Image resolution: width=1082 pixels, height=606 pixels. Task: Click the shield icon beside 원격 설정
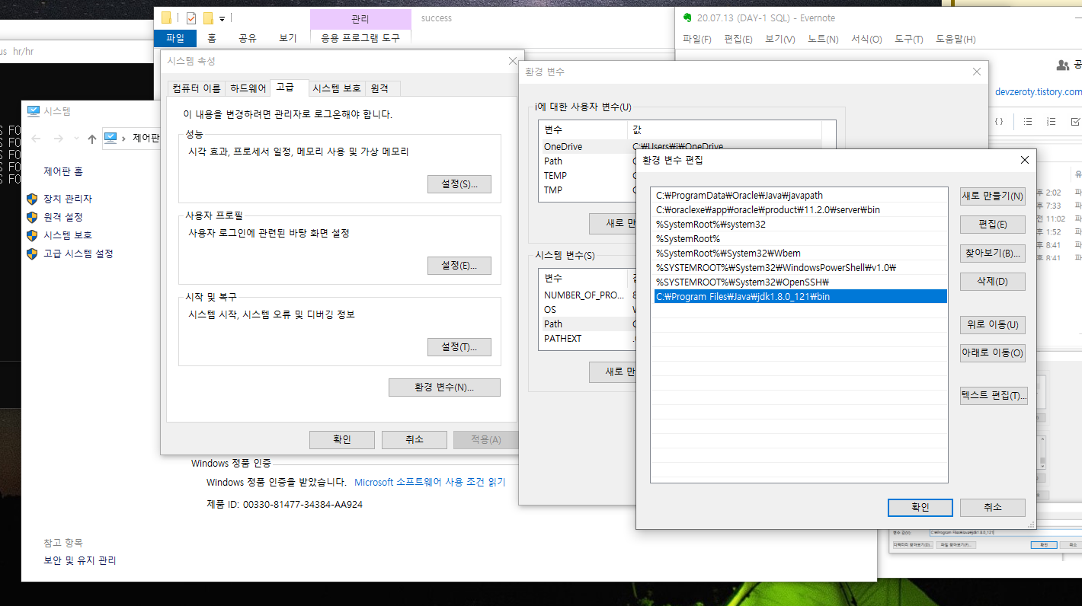point(32,217)
